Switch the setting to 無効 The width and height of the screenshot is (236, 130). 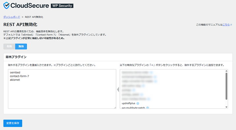21,46
